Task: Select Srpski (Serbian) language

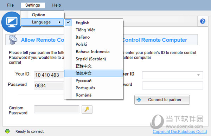Action: [x=94, y=59]
